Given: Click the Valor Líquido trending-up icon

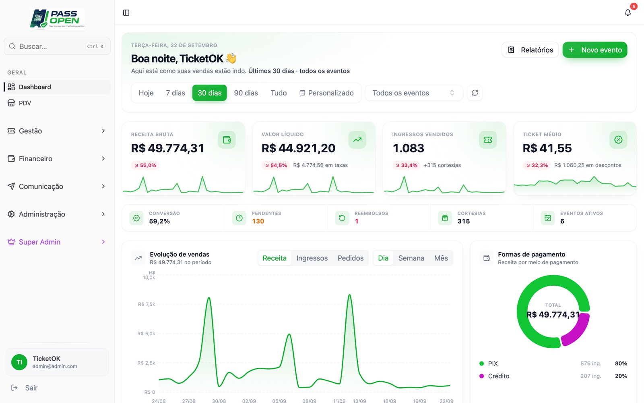Looking at the screenshot, I should [x=357, y=140].
